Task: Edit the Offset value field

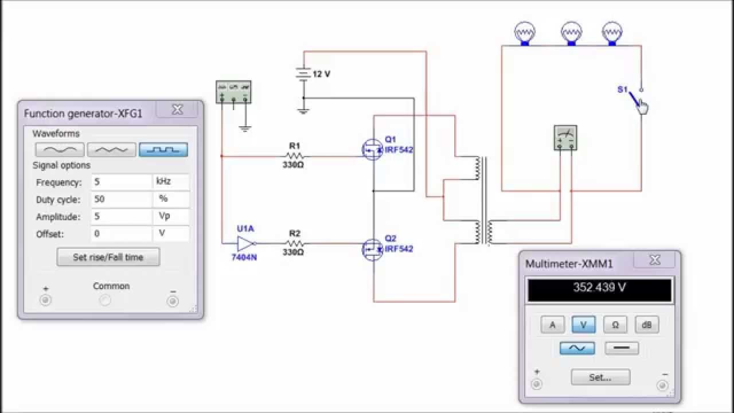Action: click(x=121, y=234)
